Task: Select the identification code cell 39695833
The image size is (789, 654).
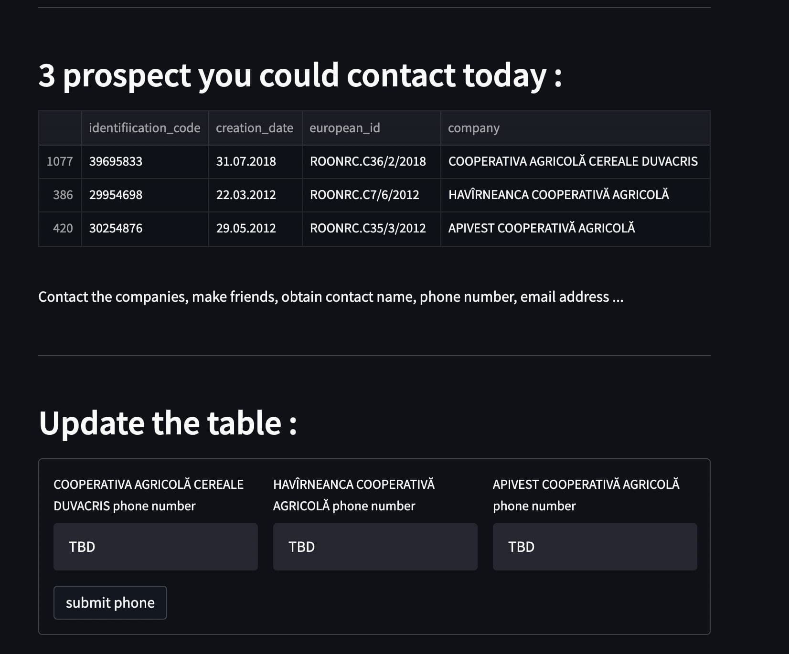Action: click(116, 161)
